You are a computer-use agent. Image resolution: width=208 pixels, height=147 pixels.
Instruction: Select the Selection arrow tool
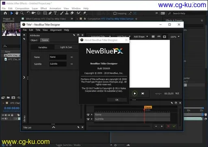[12, 13]
